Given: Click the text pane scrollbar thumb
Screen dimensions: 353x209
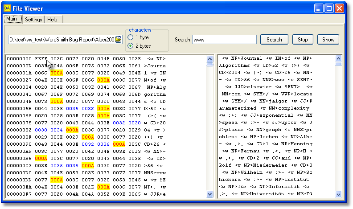Looking at the screenshot, I should [339, 64].
